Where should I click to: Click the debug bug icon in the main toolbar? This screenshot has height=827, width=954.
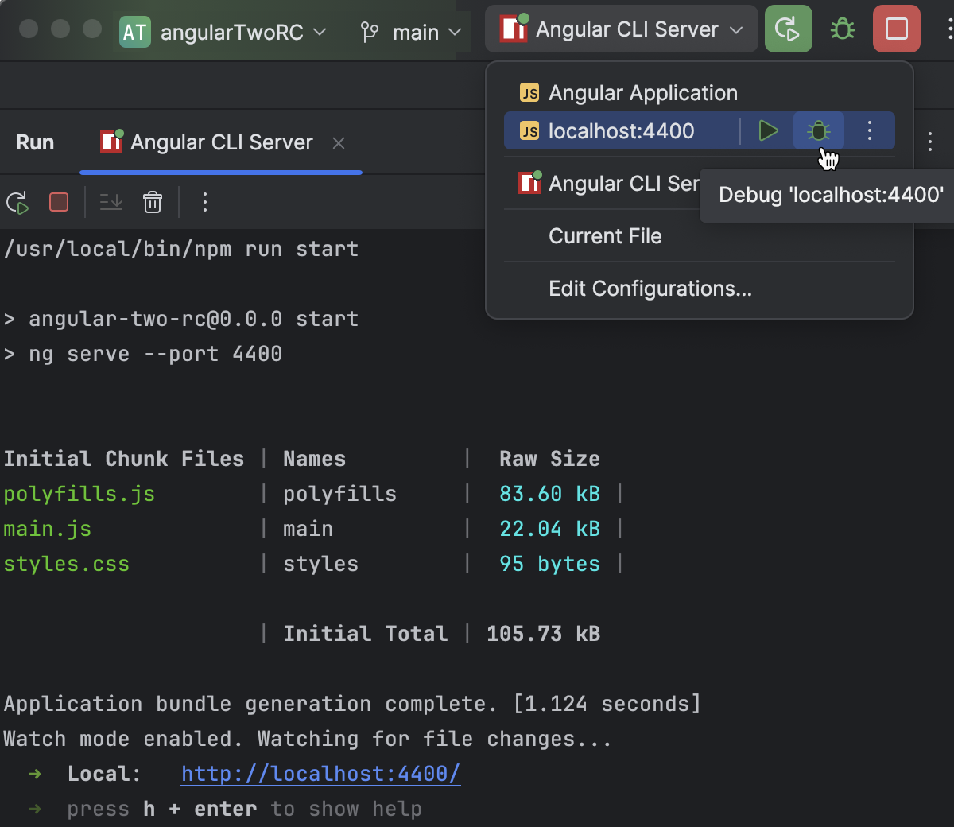842,29
